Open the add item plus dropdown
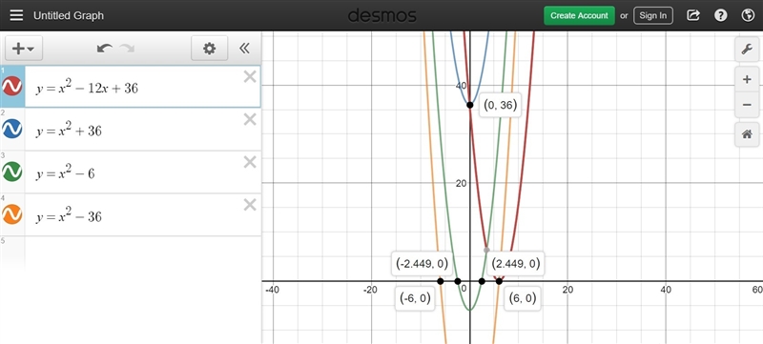This screenshot has height=344, width=763. click(x=23, y=48)
